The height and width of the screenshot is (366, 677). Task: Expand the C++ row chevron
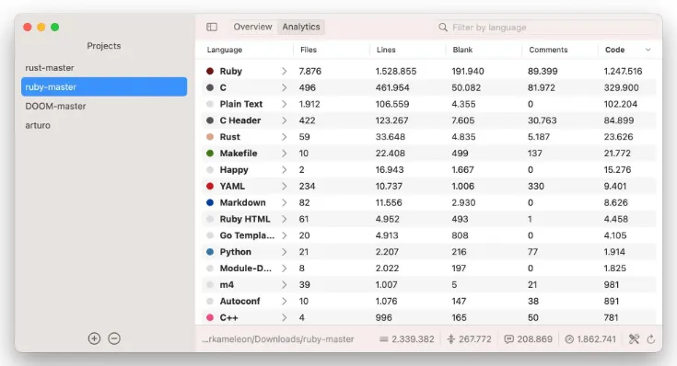(x=284, y=317)
